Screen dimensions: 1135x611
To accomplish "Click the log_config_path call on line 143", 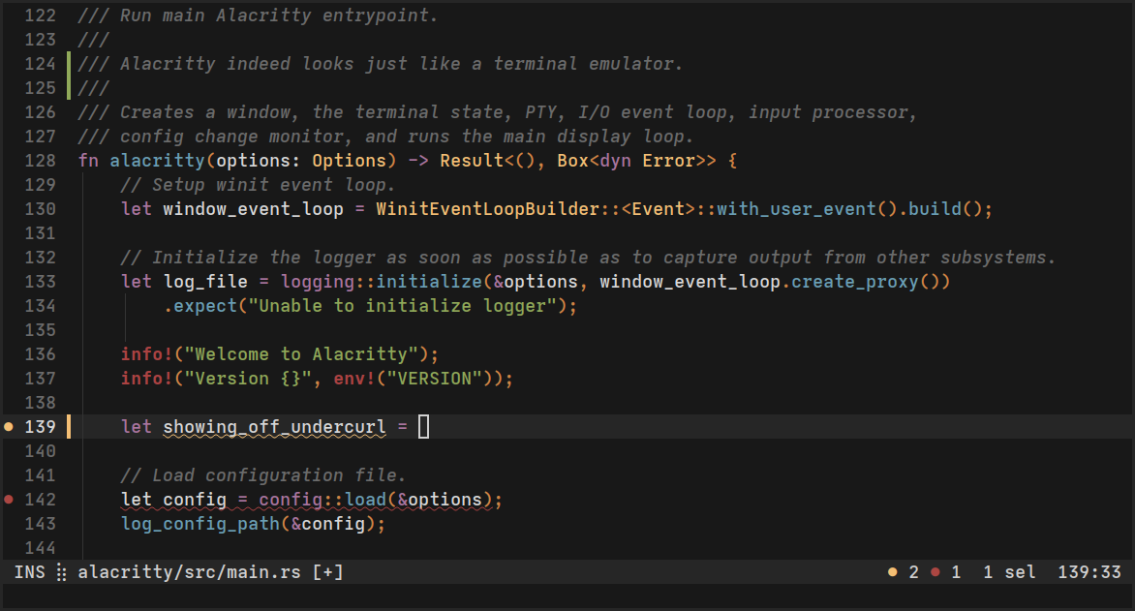I will click(x=200, y=523).
